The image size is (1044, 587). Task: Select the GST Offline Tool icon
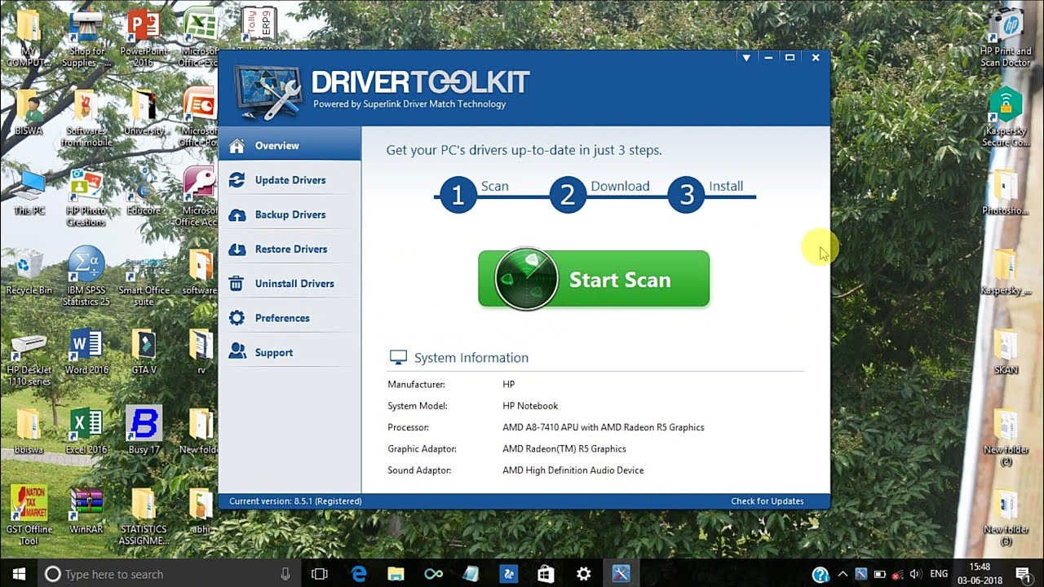click(x=29, y=516)
